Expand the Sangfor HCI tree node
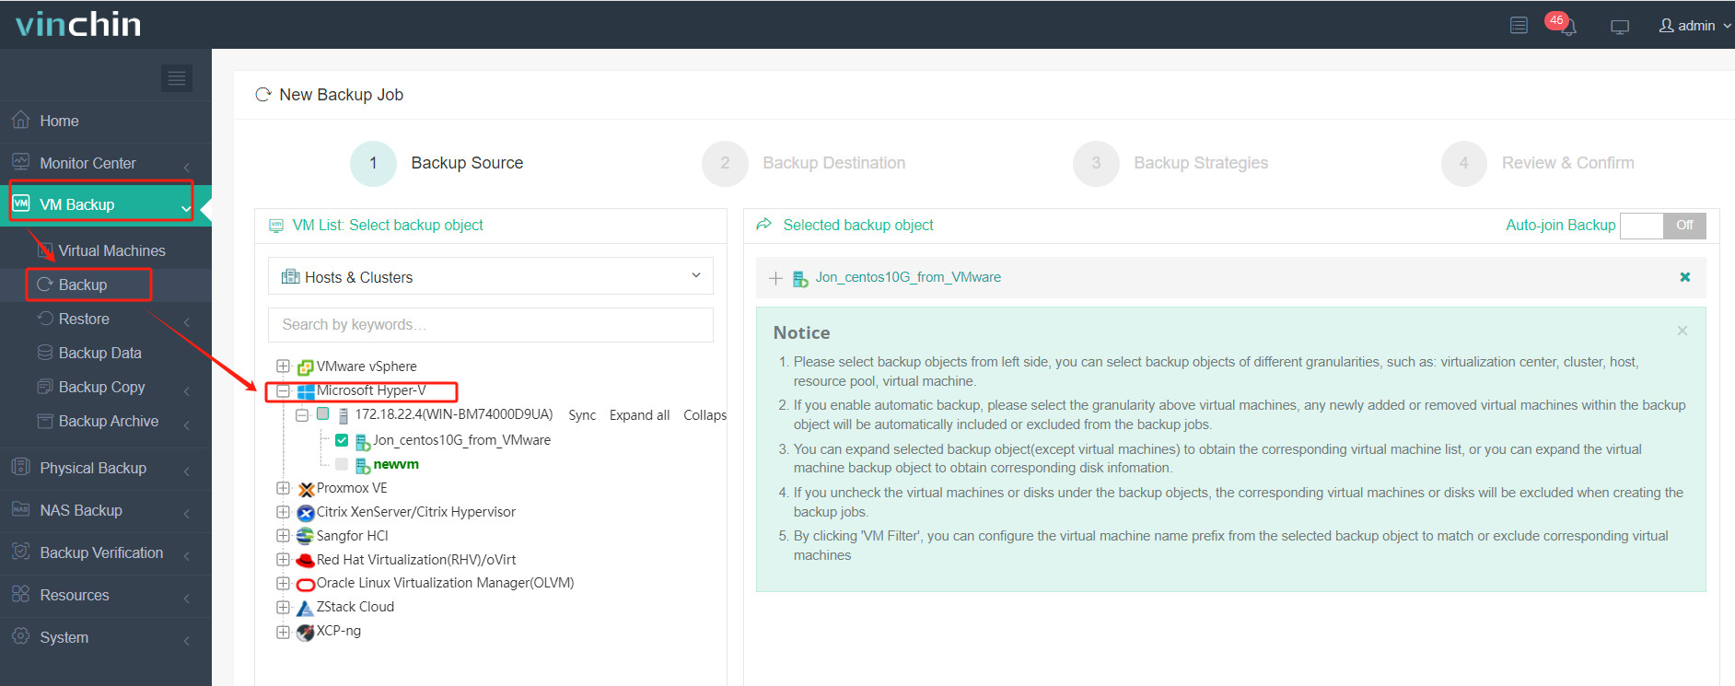The height and width of the screenshot is (686, 1735). click(x=284, y=536)
